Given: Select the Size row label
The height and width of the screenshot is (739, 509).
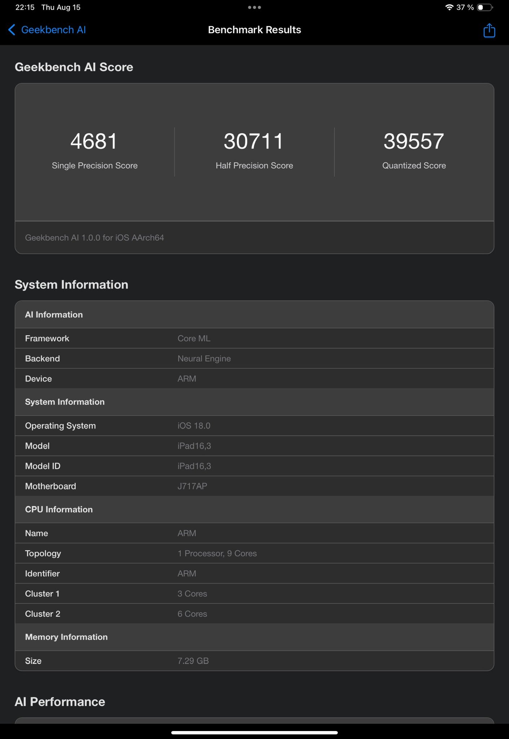Looking at the screenshot, I should (x=33, y=661).
